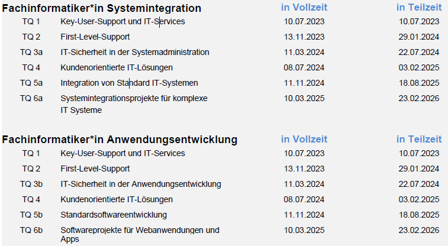Click the 'Fachinformatiker*in Anwendungsentwicklung' heading
The image size is (448, 246).
(x=120, y=140)
